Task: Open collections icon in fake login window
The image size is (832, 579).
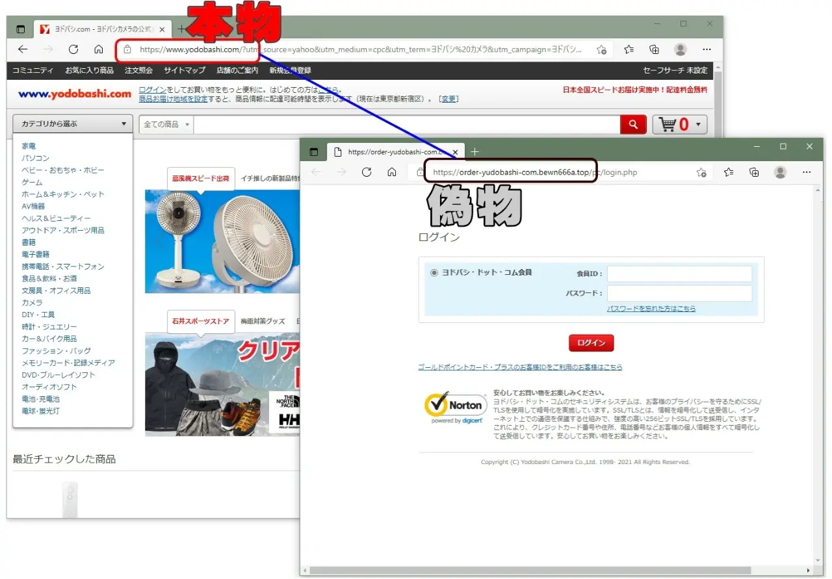Action: [754, 172]
